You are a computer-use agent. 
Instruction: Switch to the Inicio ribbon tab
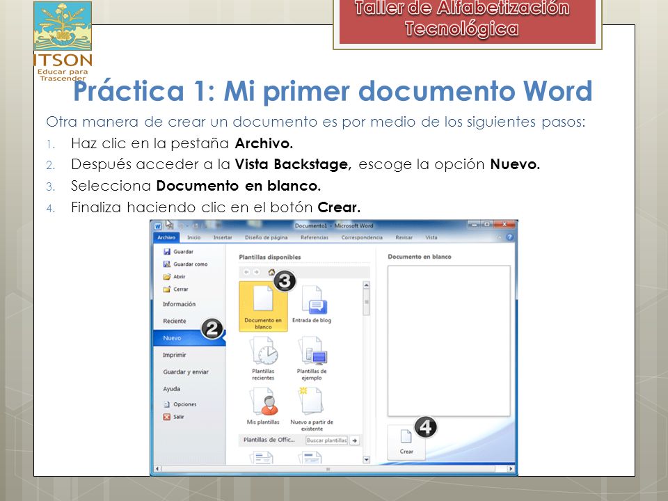pyautogui.click(x=194, y=237)
